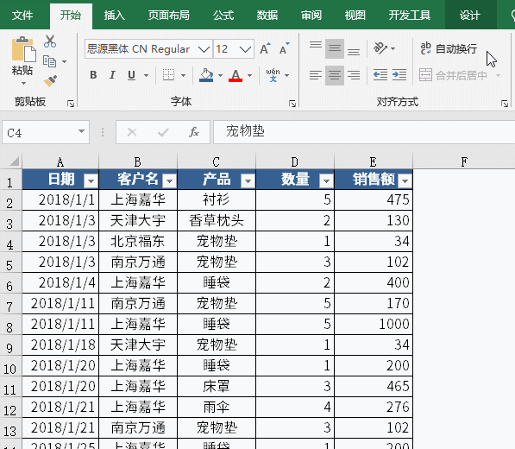Toggle 自动换行 wrap text
The image size is (515, 449).
tap(449, 49)
